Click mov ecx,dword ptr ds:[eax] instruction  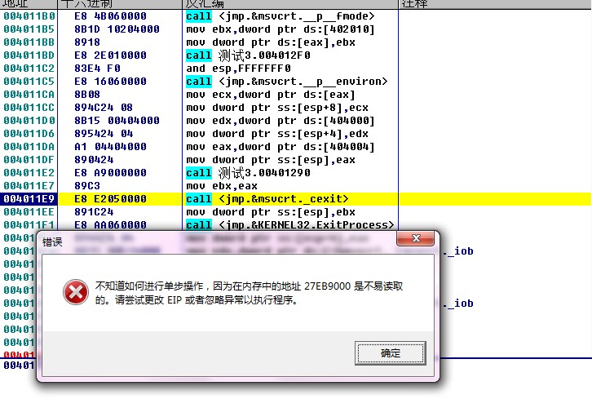coord(271,95)
